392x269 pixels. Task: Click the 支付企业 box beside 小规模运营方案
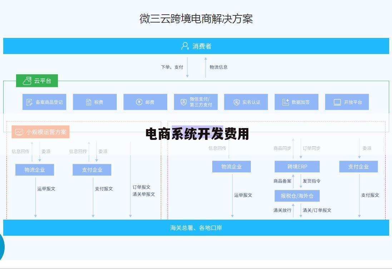tap(92, 170)
